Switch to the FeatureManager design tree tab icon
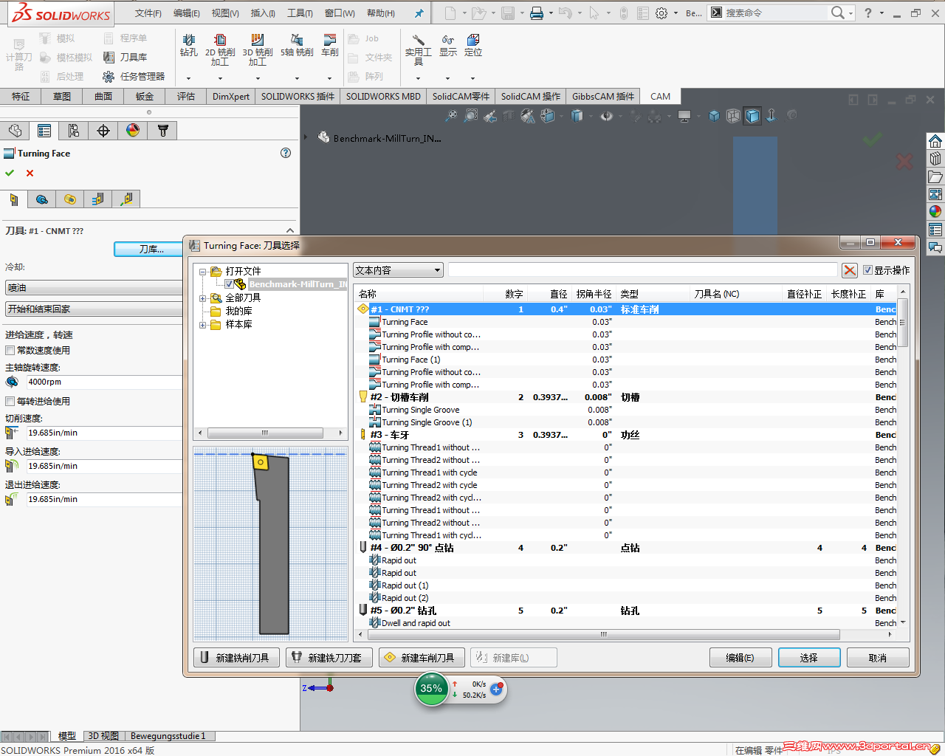The height and width of the screenshot is (756, 945). pos(15,131)
